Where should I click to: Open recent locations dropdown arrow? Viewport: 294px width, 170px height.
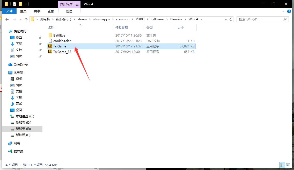pos(21,19)
